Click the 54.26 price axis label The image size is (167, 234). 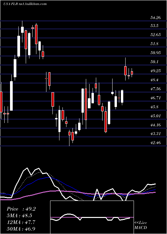coord(156,18)
